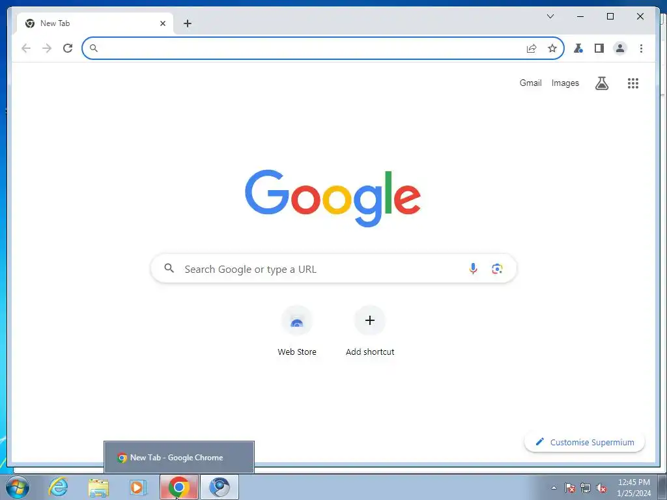The image size is (667, 500).
Task: Open the Windows Start menu
Action: pos(18,487)
